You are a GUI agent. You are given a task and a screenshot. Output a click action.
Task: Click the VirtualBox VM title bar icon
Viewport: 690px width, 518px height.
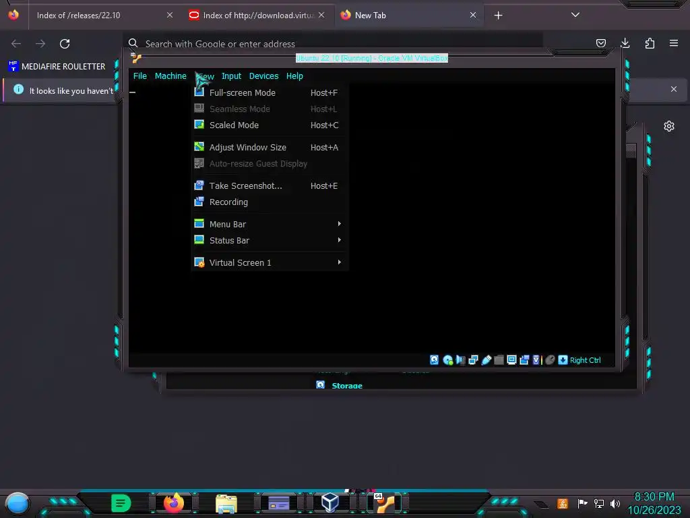point(136,58)
